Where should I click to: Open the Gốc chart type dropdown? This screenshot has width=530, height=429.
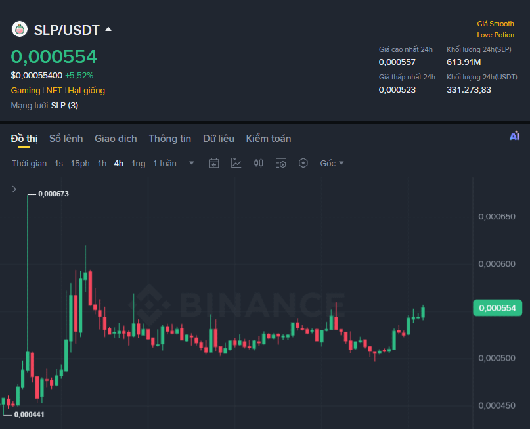point(332,164)
